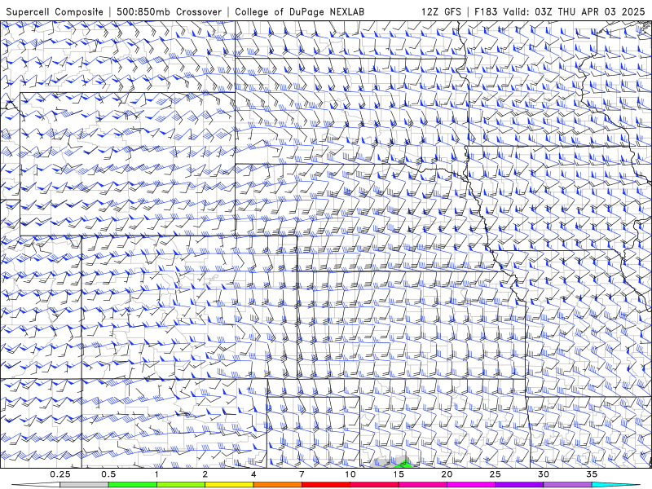Click the legend value 25
Viewport: 652px width, 489px height.
click(x=495, y=474)
